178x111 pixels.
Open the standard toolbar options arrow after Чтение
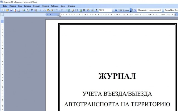pos(131,10)
